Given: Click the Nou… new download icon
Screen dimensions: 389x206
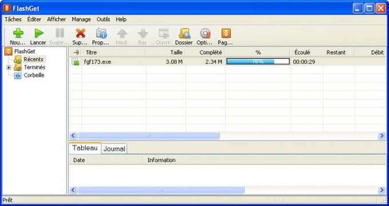Looking at the screenshot, I should tap(18, 33).
